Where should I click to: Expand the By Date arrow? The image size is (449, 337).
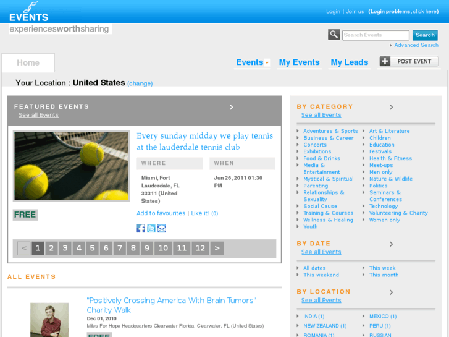pos(391,244)
